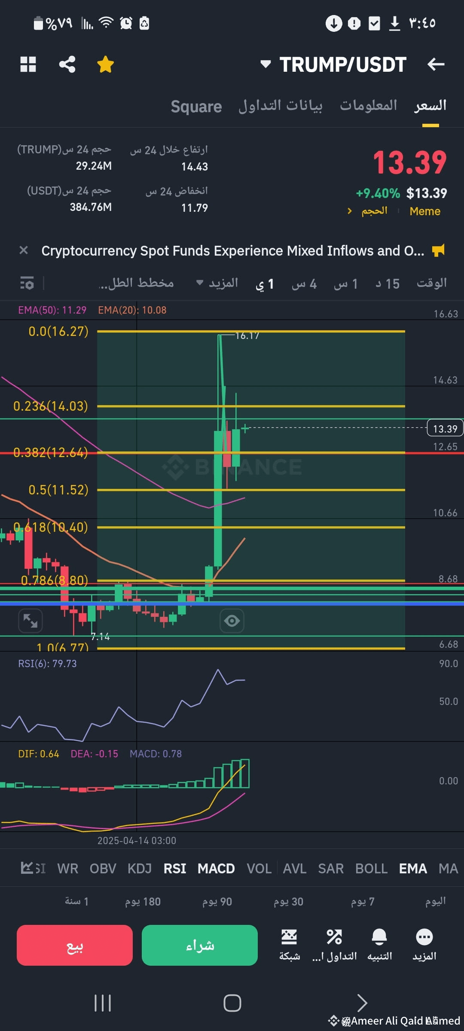The height and width of the screenshot is (1031, 464).
Task: Toggle the SAR indicator
Action: (x=331, y=869)
